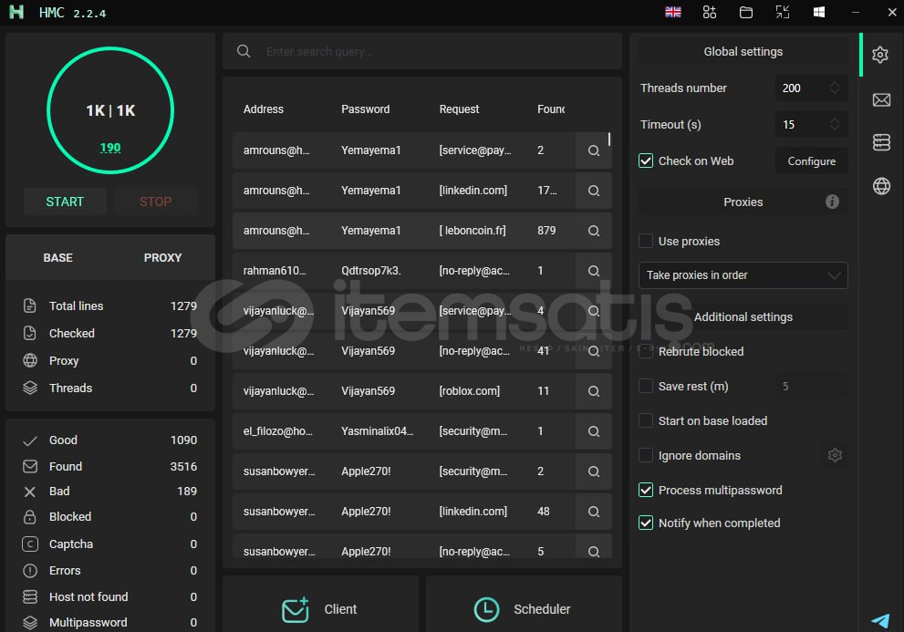View details for rahman610 row
This screenshot has width=904, height=632.
point(594,271)
